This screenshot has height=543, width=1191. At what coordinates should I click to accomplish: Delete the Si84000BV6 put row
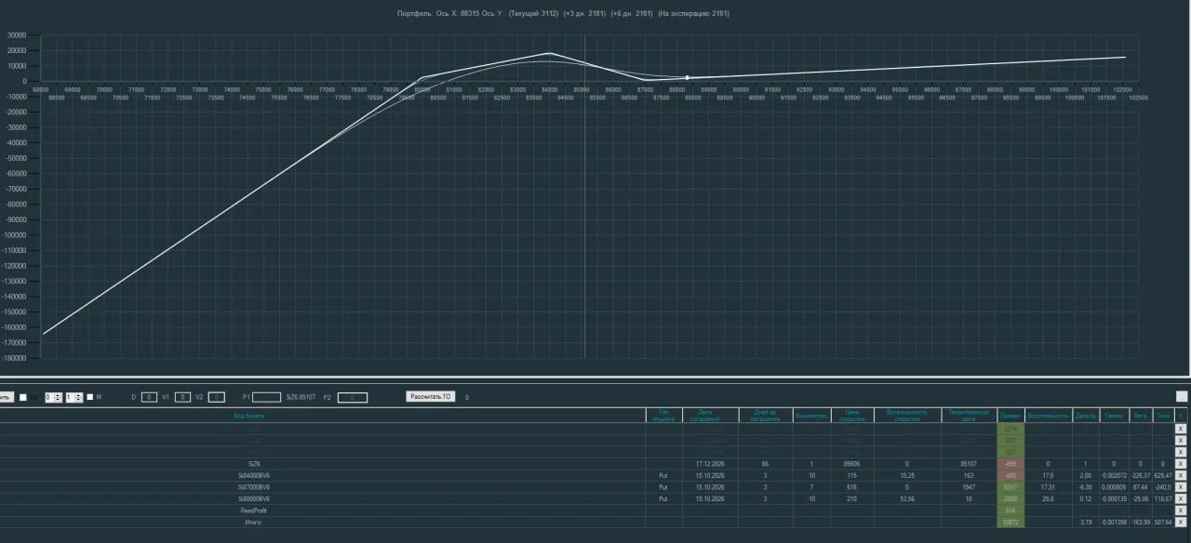(1181, 475)
